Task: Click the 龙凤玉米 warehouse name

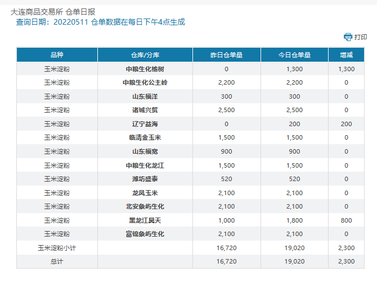Action: (145, 193)
